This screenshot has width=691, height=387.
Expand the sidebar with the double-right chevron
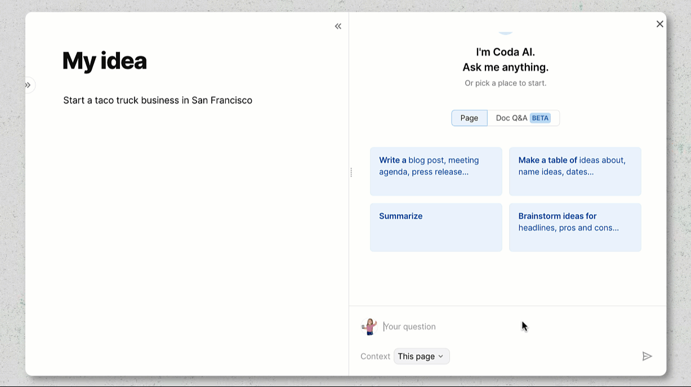pyautogui.click(x=28, y=85)
